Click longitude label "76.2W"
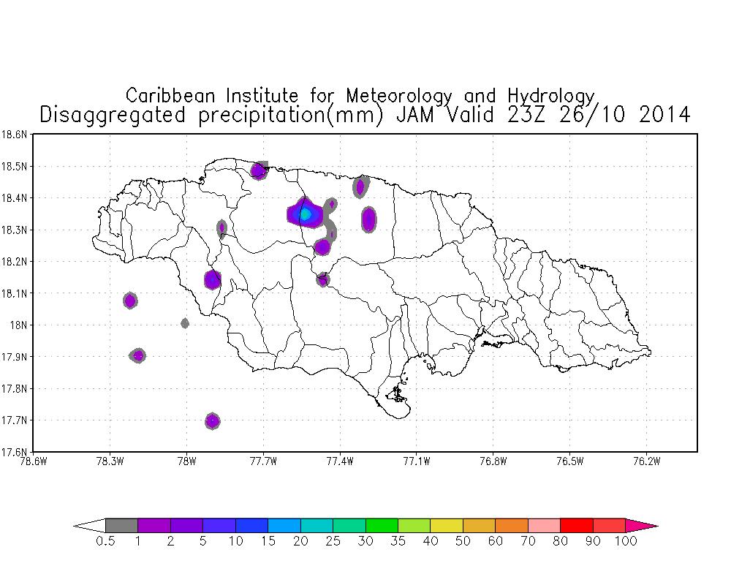This screenshot has width=731, height=585. coord(647,462)
